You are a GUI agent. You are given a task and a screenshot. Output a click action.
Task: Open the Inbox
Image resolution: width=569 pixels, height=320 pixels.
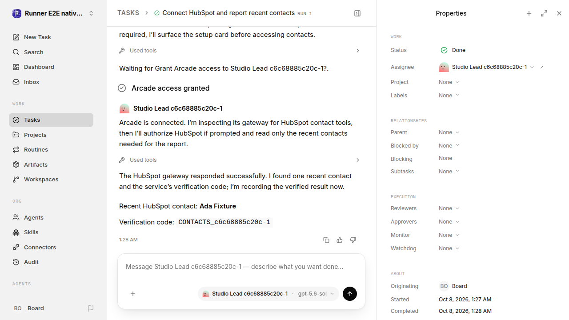pyautogui.click(x=51, y=82)
